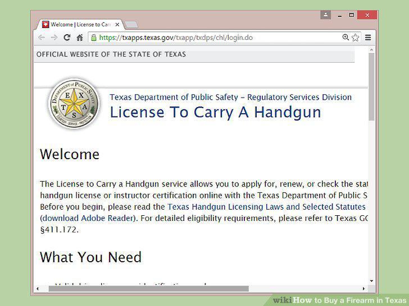Click the vertical scrollbar down arrow
409x306 pixels.
click(x=371, y=281)
